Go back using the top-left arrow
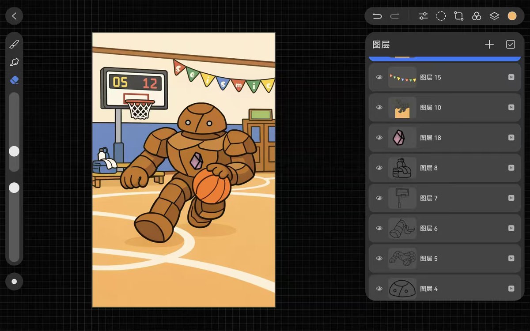The height and width of the screenshot is (331, 530). tap(14, 16)
